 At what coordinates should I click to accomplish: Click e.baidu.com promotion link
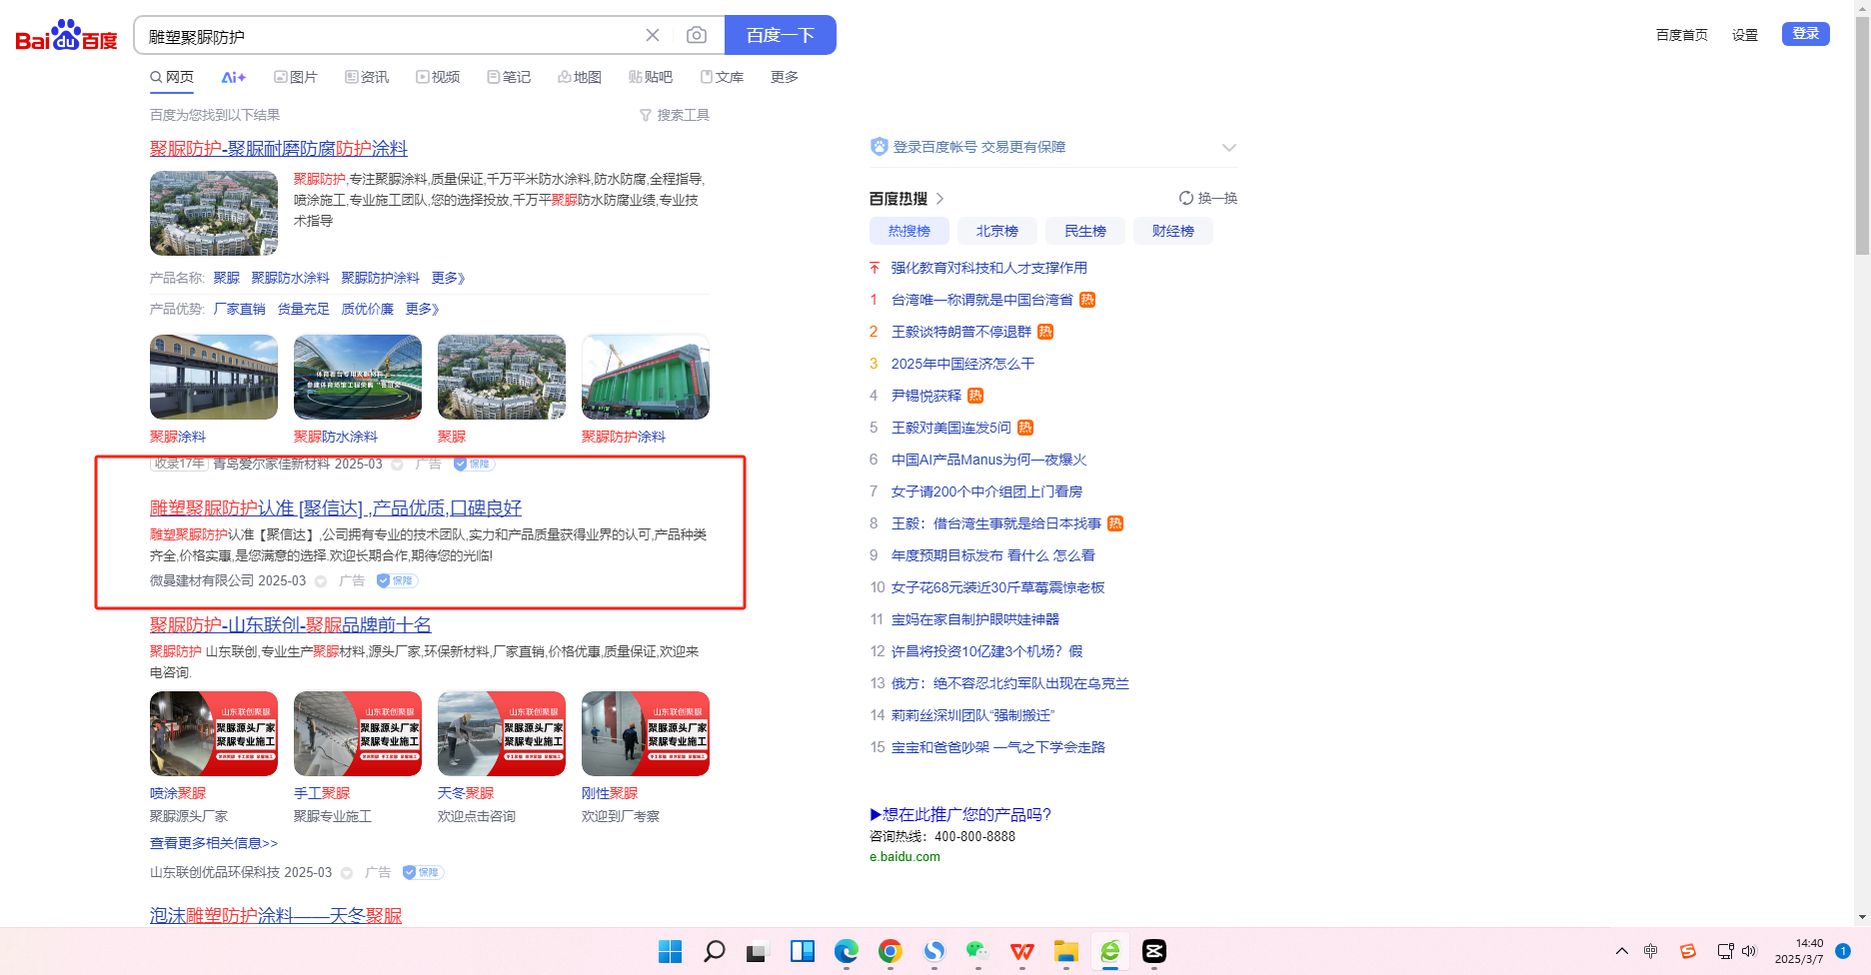click(905, 856)
